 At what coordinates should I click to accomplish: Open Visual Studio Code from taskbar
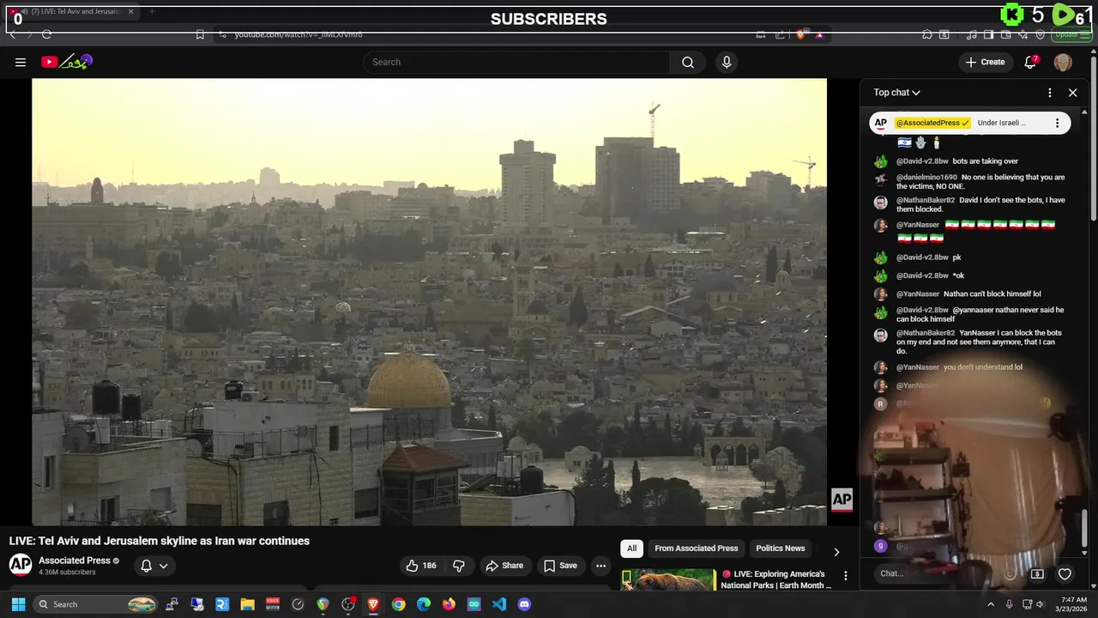[499, 604]
